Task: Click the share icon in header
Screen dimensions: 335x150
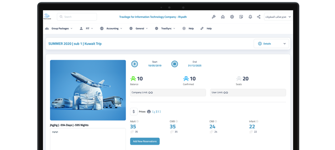Action: [x=259, y=17]
